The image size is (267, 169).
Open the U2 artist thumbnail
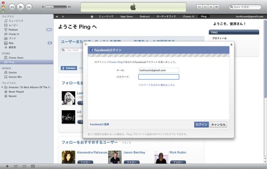coord(68,117)
